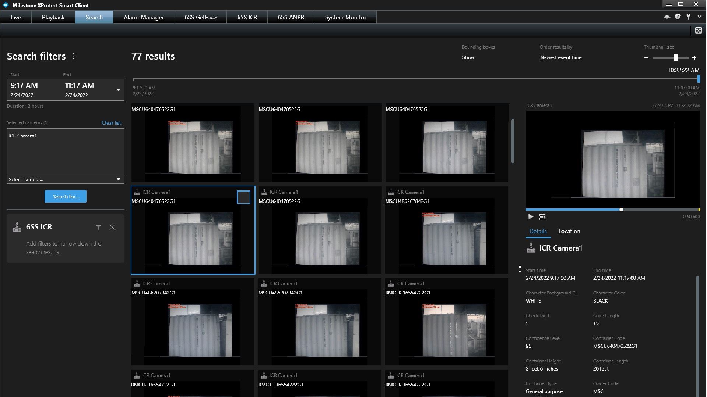The width and height of the screenshot is (707, 397).
Task: Click the preview video progress slider handle
Action: point(621,210)
